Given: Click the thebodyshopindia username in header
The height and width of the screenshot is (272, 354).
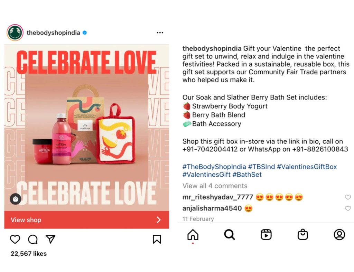Looking at the screenshot, I should coord(53,33).
